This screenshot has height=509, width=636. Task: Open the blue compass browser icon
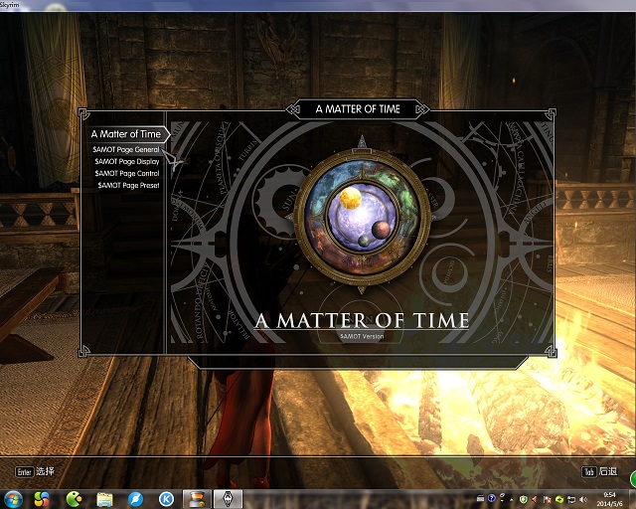coord(135,499)
